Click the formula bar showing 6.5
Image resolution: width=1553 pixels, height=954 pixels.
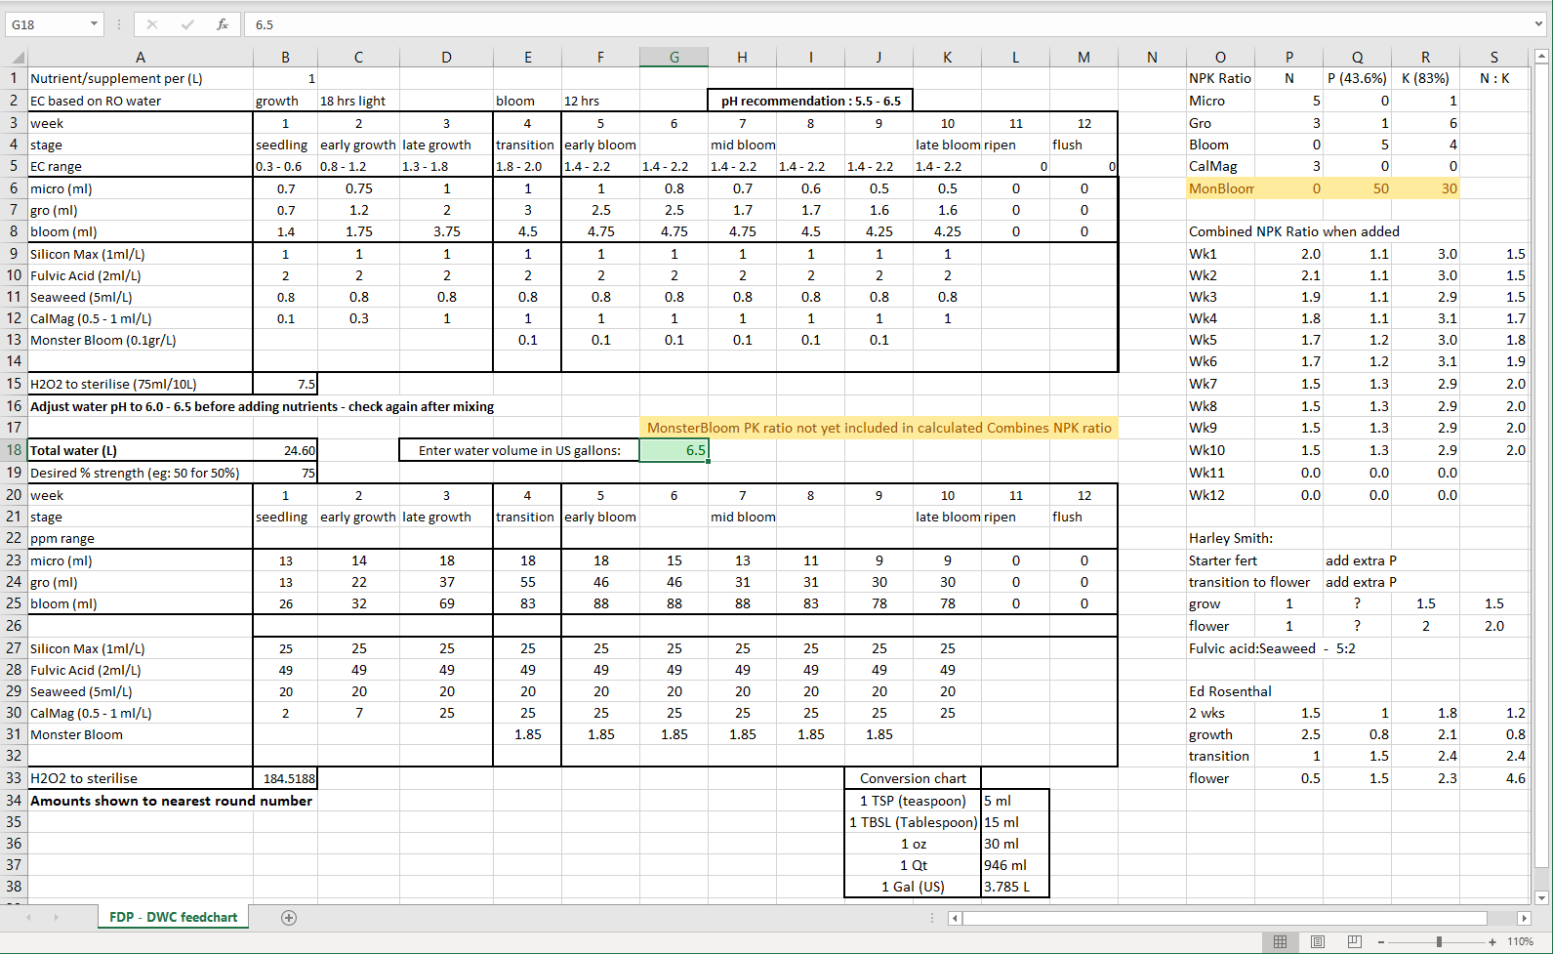click(888, 24)
